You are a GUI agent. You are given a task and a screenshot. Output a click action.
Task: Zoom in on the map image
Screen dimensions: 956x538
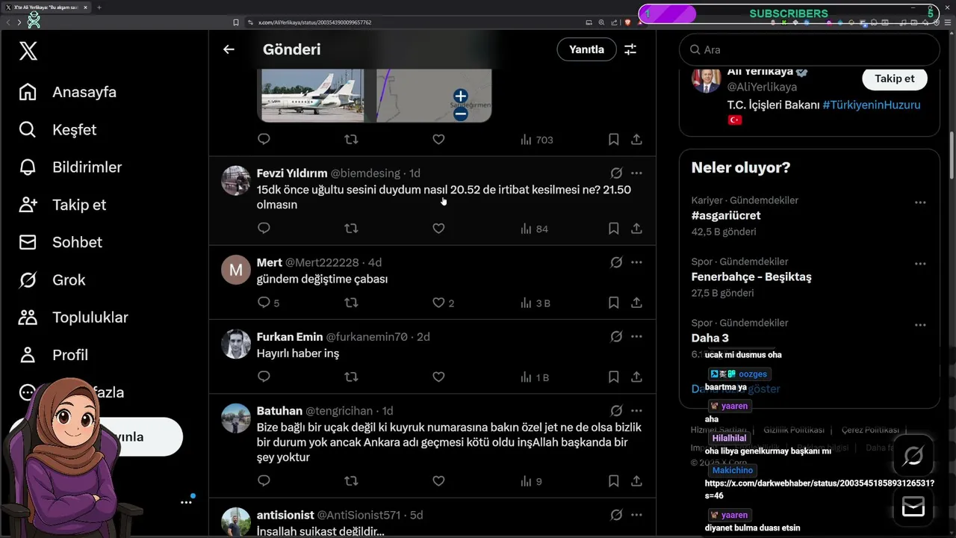coord(460,96)
